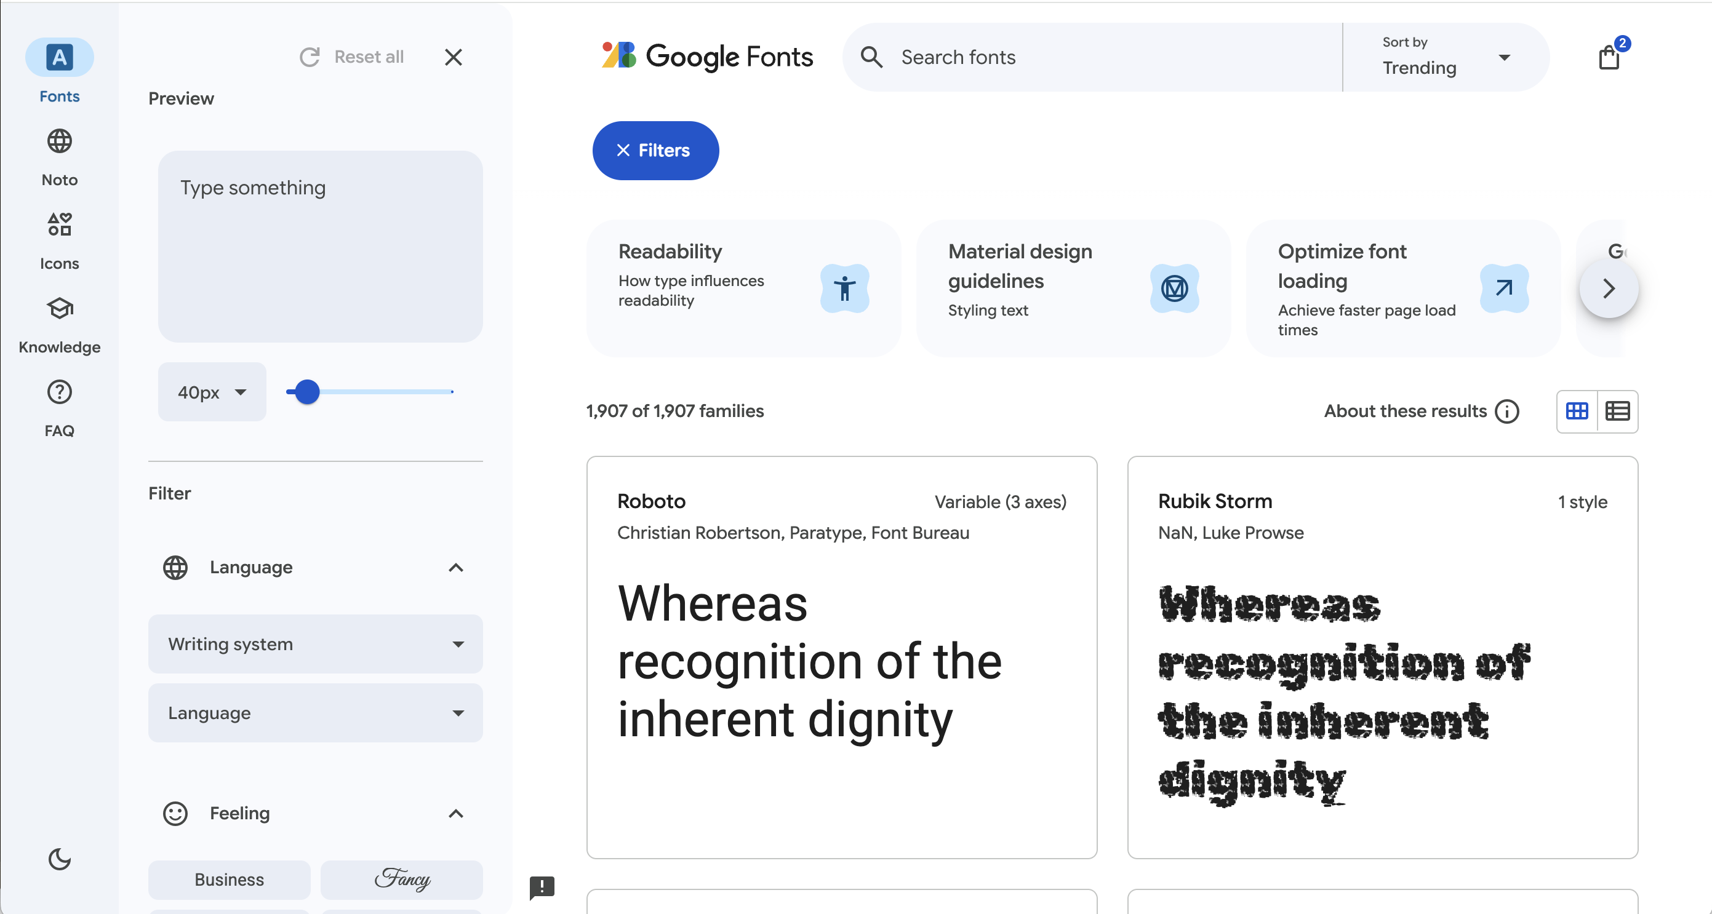Open the Writing system dropdown
The image size is (1712, 914).
[315, 643]
